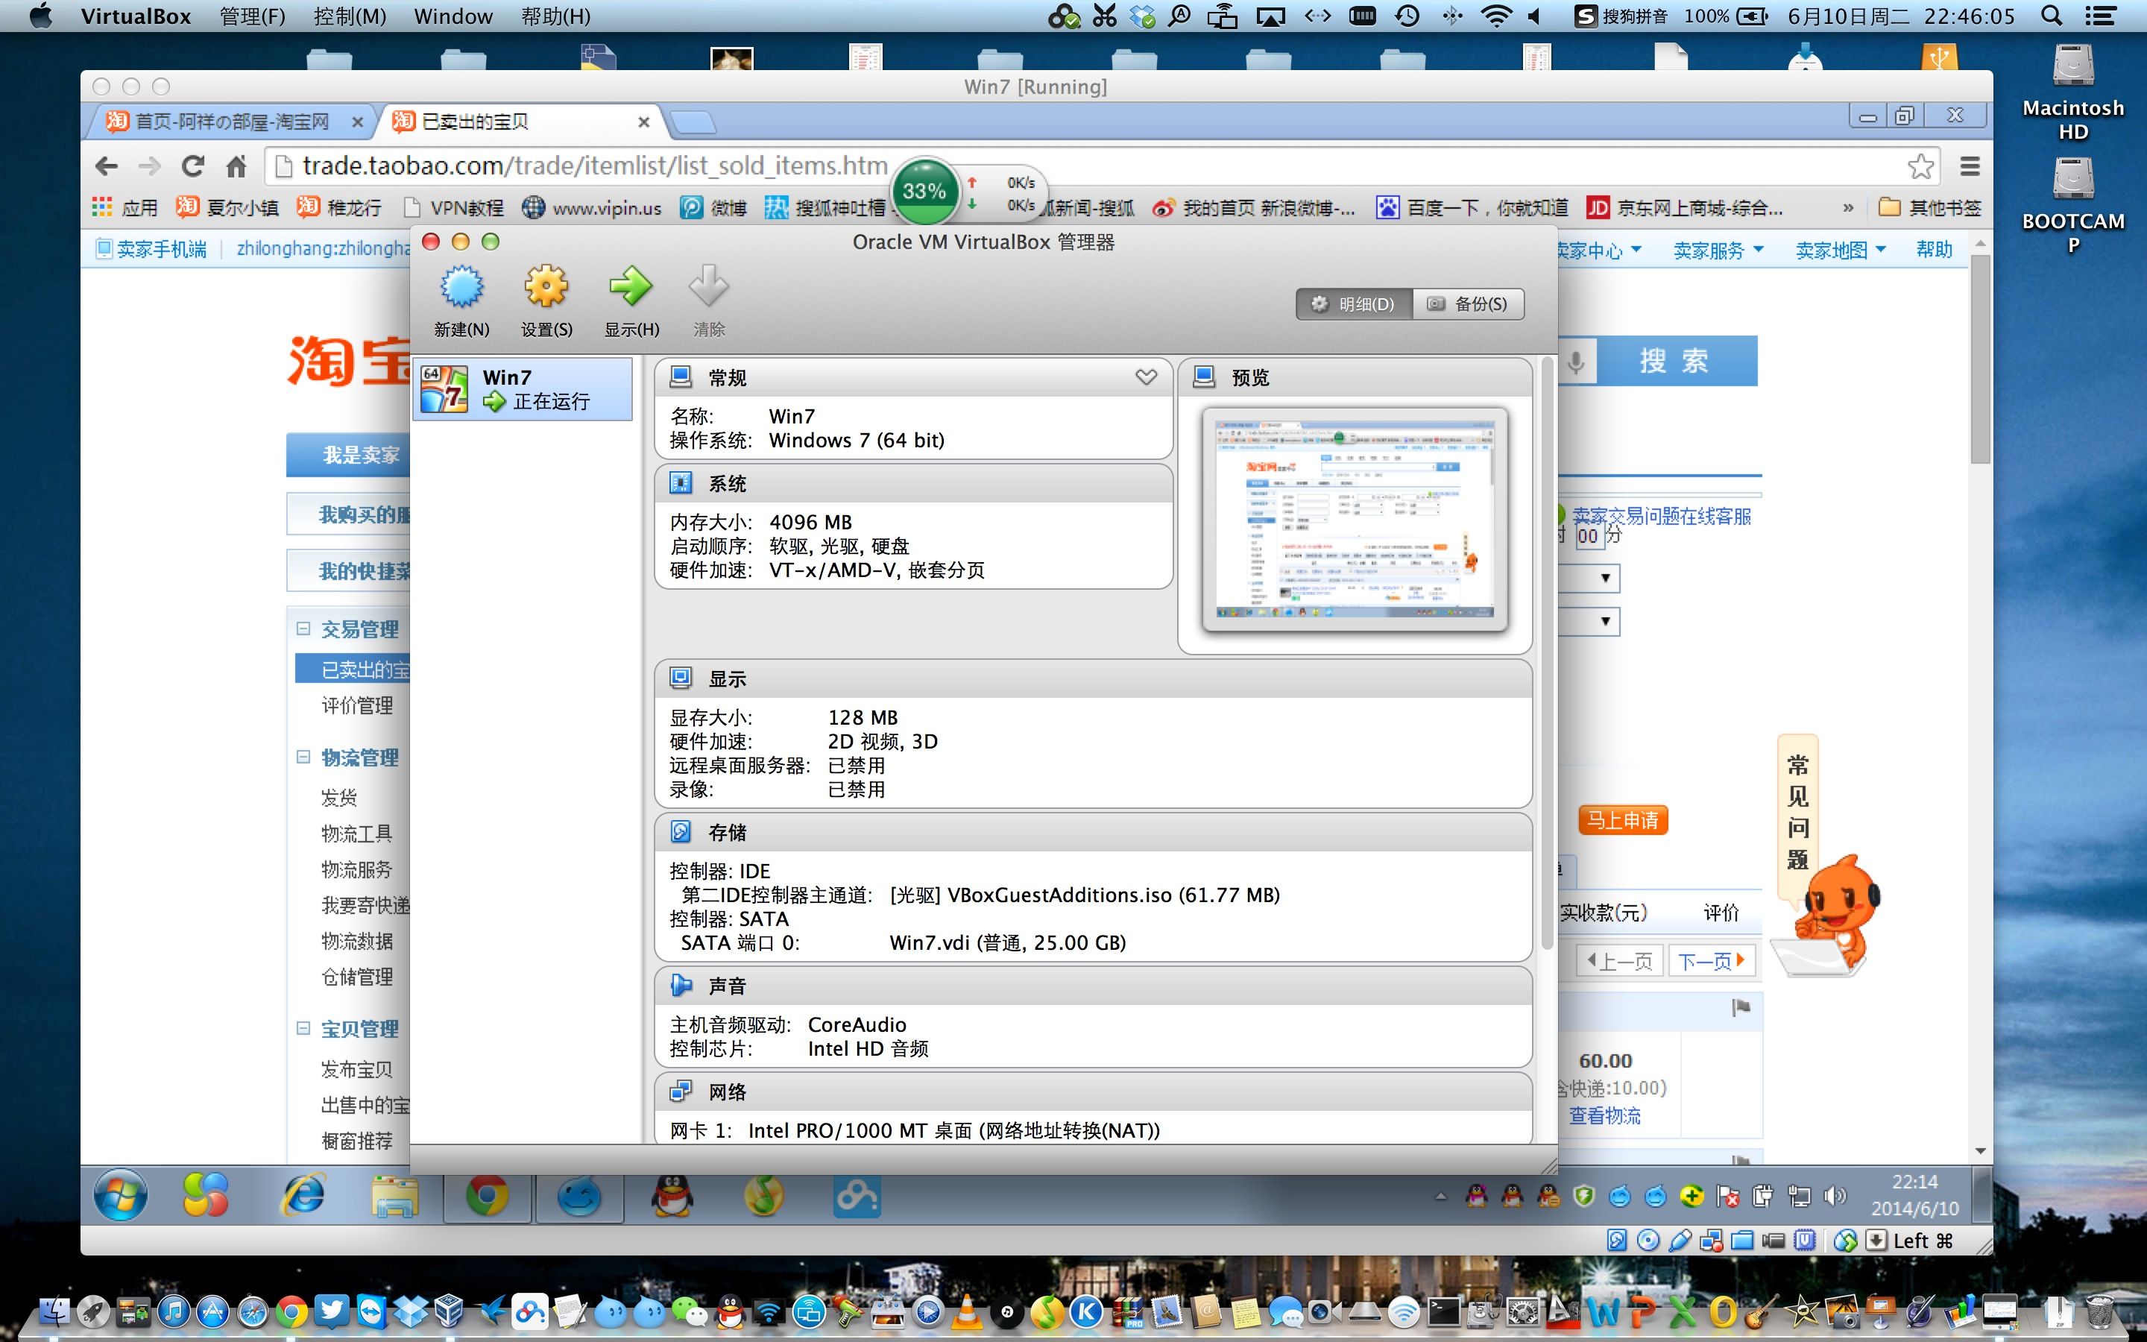
Task: Click the 声音 section header icon
Action: tap(681, 985)
